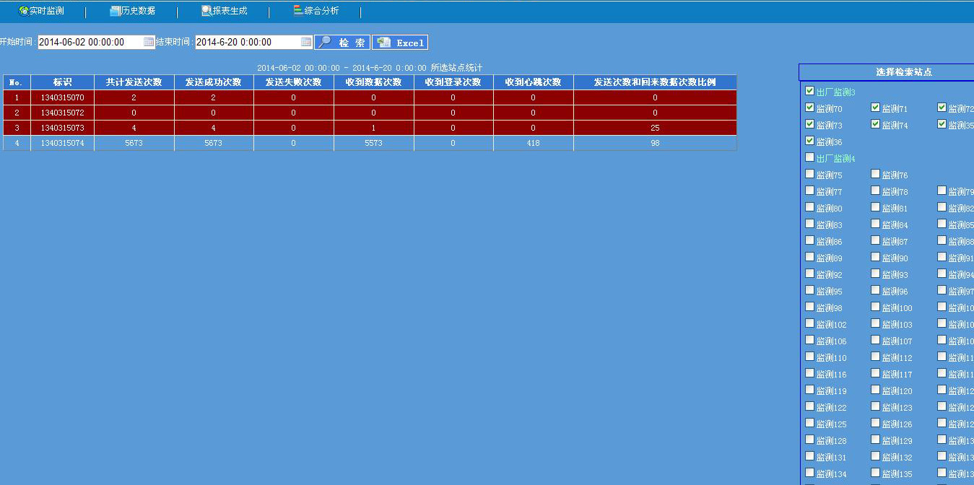The height and width of the screenshot is (485, 974).
Task: Uncheck the 监测70 station checkbox
Action: click(809, 108)
